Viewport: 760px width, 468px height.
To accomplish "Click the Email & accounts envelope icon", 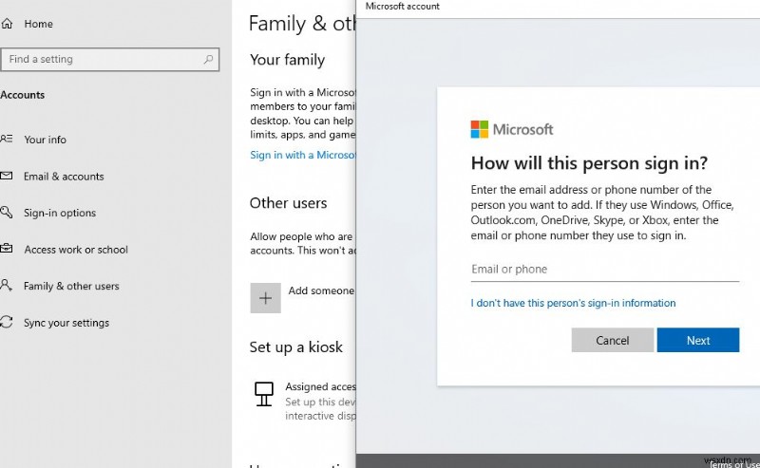I will tap(7, 177).
